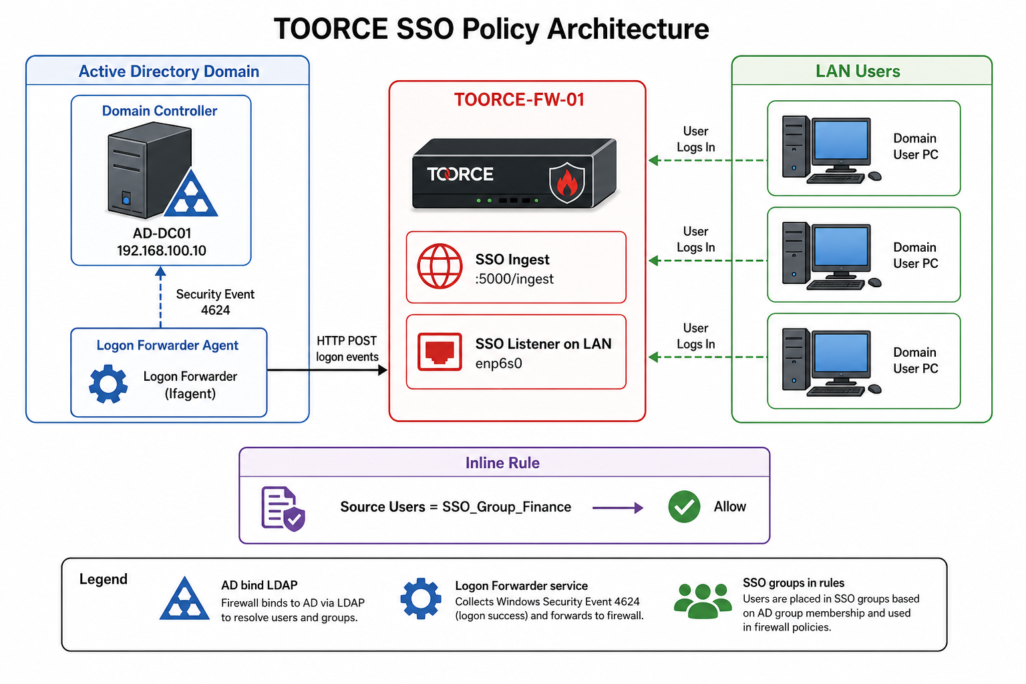Click the legend AD bind LDAP triangle icon
This screenshot has height=684, width=1026.
(x=185, y=598)
